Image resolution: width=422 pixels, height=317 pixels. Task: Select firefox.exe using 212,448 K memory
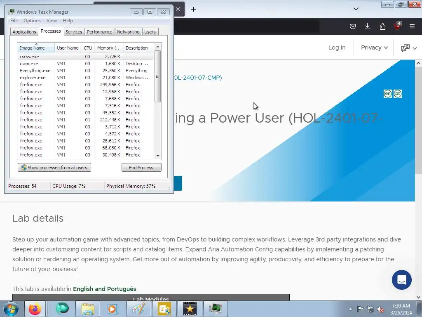86,120
